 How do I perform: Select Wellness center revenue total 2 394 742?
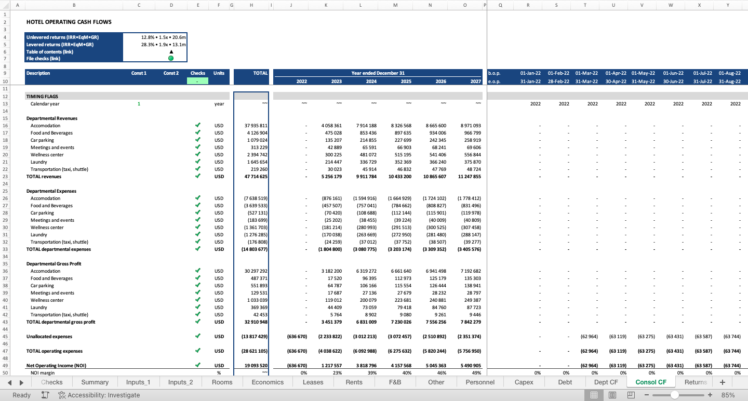[x=251, y=155]
